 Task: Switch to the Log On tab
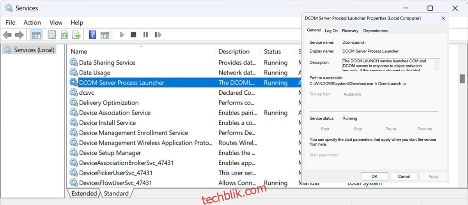tap(331, 30)
